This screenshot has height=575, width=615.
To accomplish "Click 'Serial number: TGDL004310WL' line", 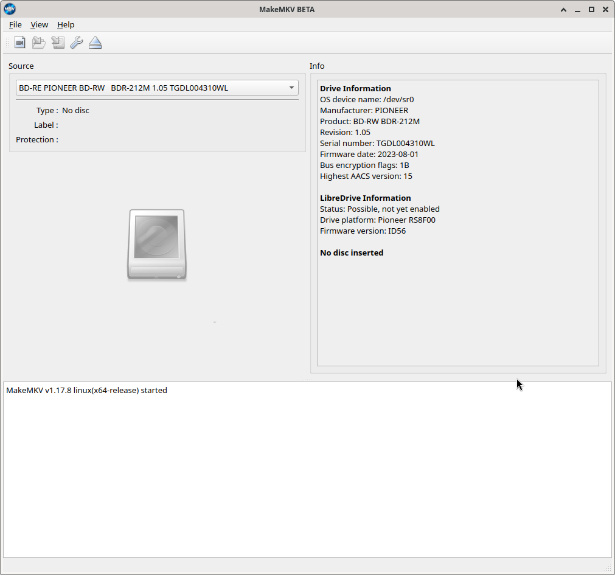I will pos(377,143).
